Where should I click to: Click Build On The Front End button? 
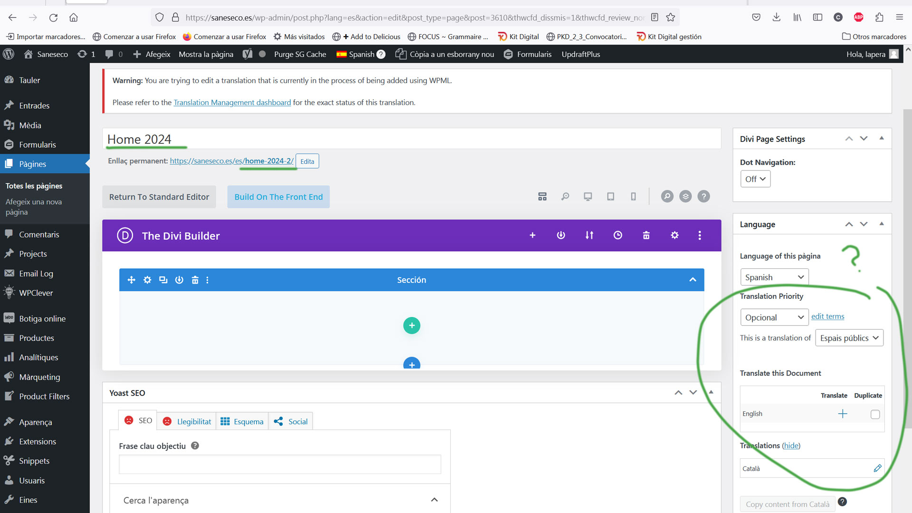point(278,197)
